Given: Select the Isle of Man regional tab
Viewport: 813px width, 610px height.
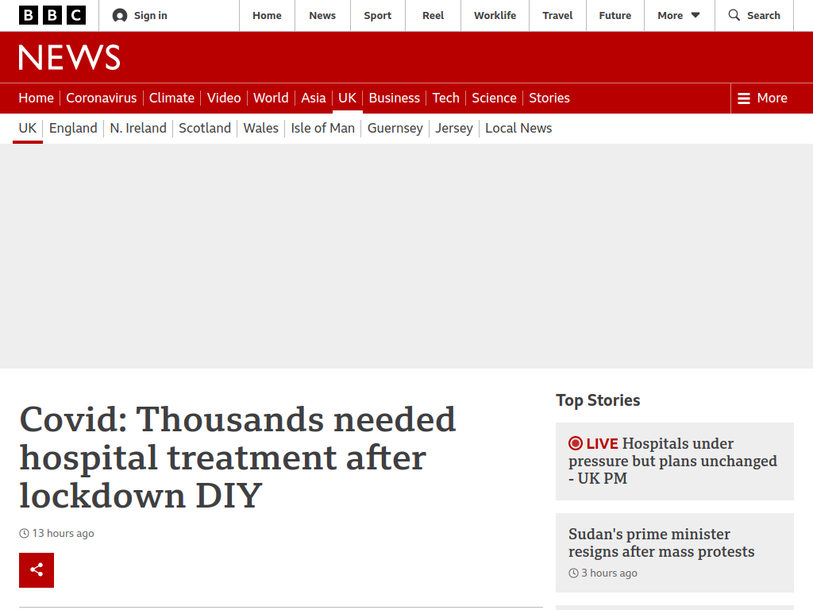Looking at the screenshot, I should tap(322, 128).
